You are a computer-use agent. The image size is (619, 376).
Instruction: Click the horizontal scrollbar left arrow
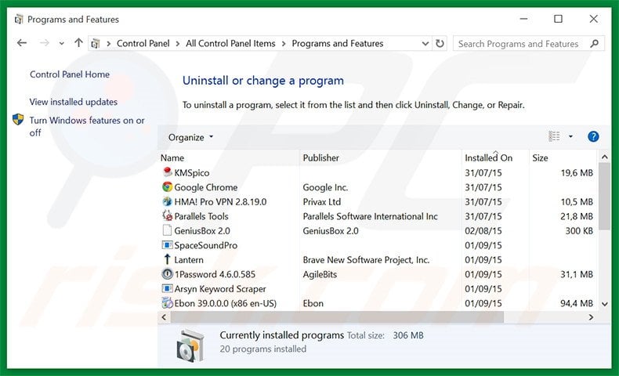(x=164, y=316)
